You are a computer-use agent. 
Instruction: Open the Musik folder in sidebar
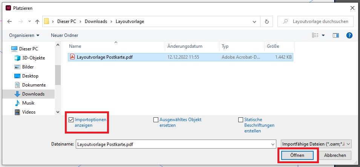28,103
